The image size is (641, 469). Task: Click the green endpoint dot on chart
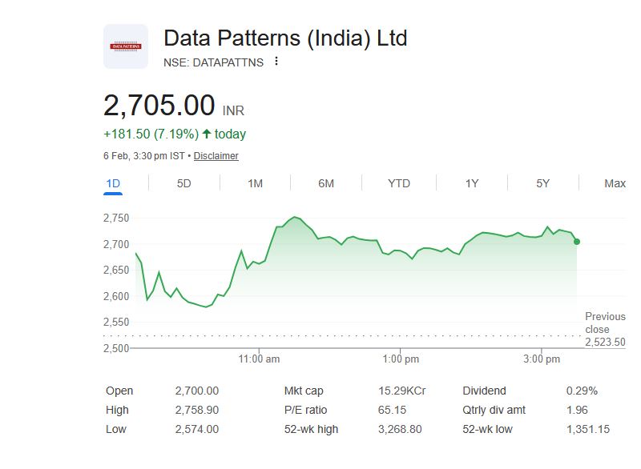click(x=577, y=242)
